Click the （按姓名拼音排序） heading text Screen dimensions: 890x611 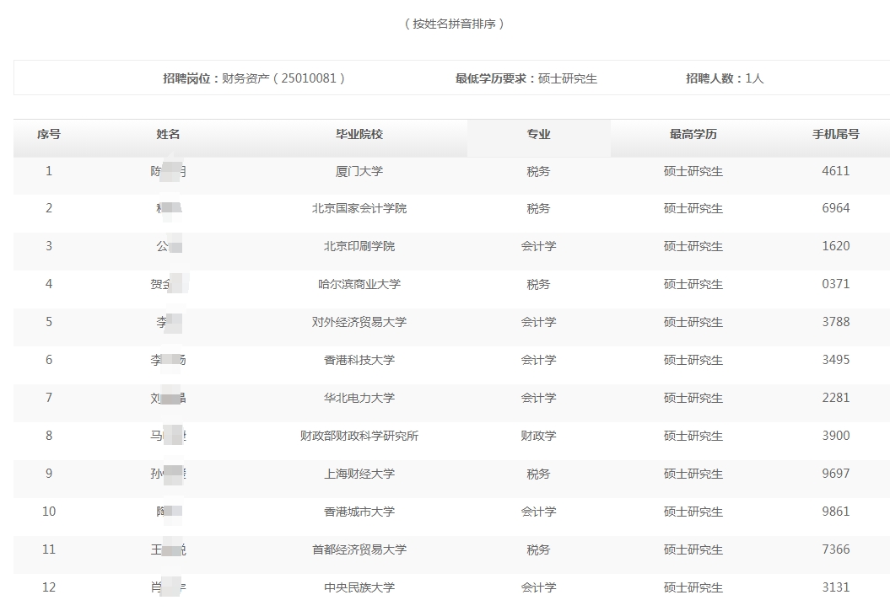click(x=445, y=24)
